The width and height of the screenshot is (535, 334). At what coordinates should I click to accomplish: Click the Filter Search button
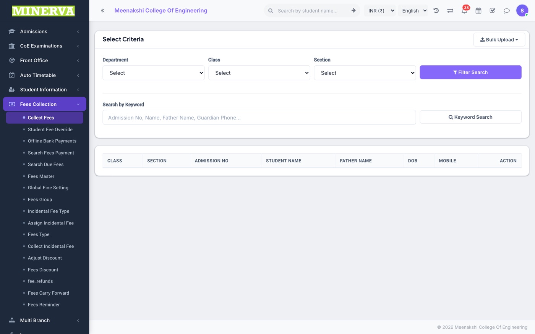click(x=470, y=72)
